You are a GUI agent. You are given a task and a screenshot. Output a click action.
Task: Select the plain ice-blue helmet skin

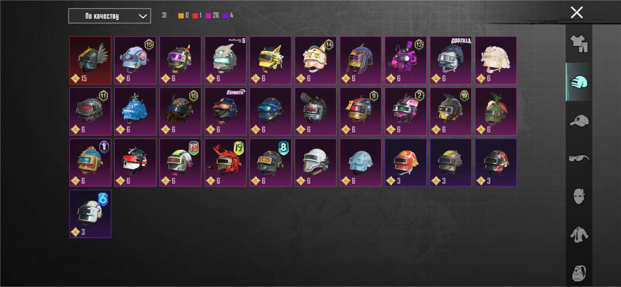point(361,162)
